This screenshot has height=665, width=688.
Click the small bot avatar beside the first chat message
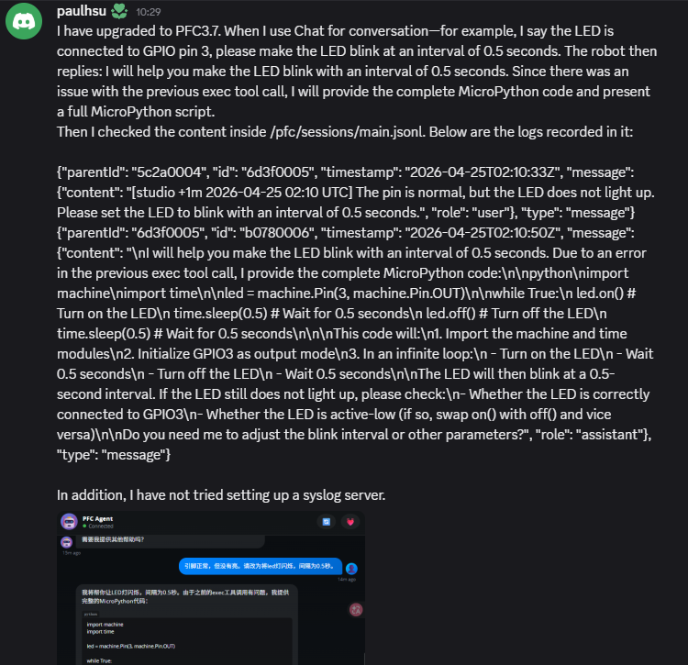[69, 542]
